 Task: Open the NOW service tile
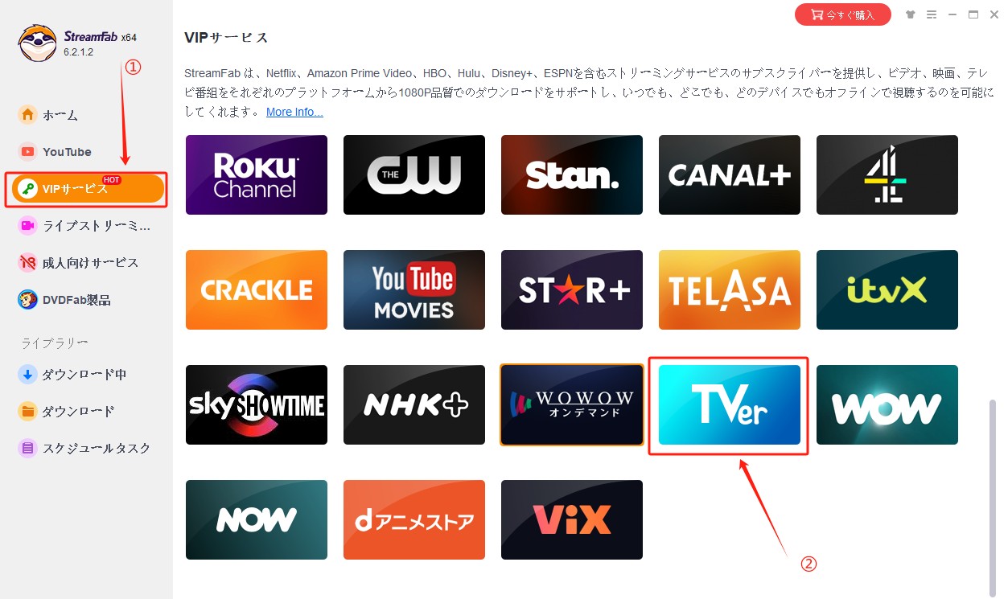tap(257, 520)
